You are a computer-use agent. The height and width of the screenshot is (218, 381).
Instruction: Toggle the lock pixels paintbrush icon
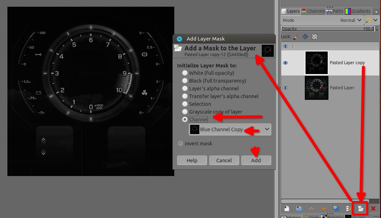(296, 37)
